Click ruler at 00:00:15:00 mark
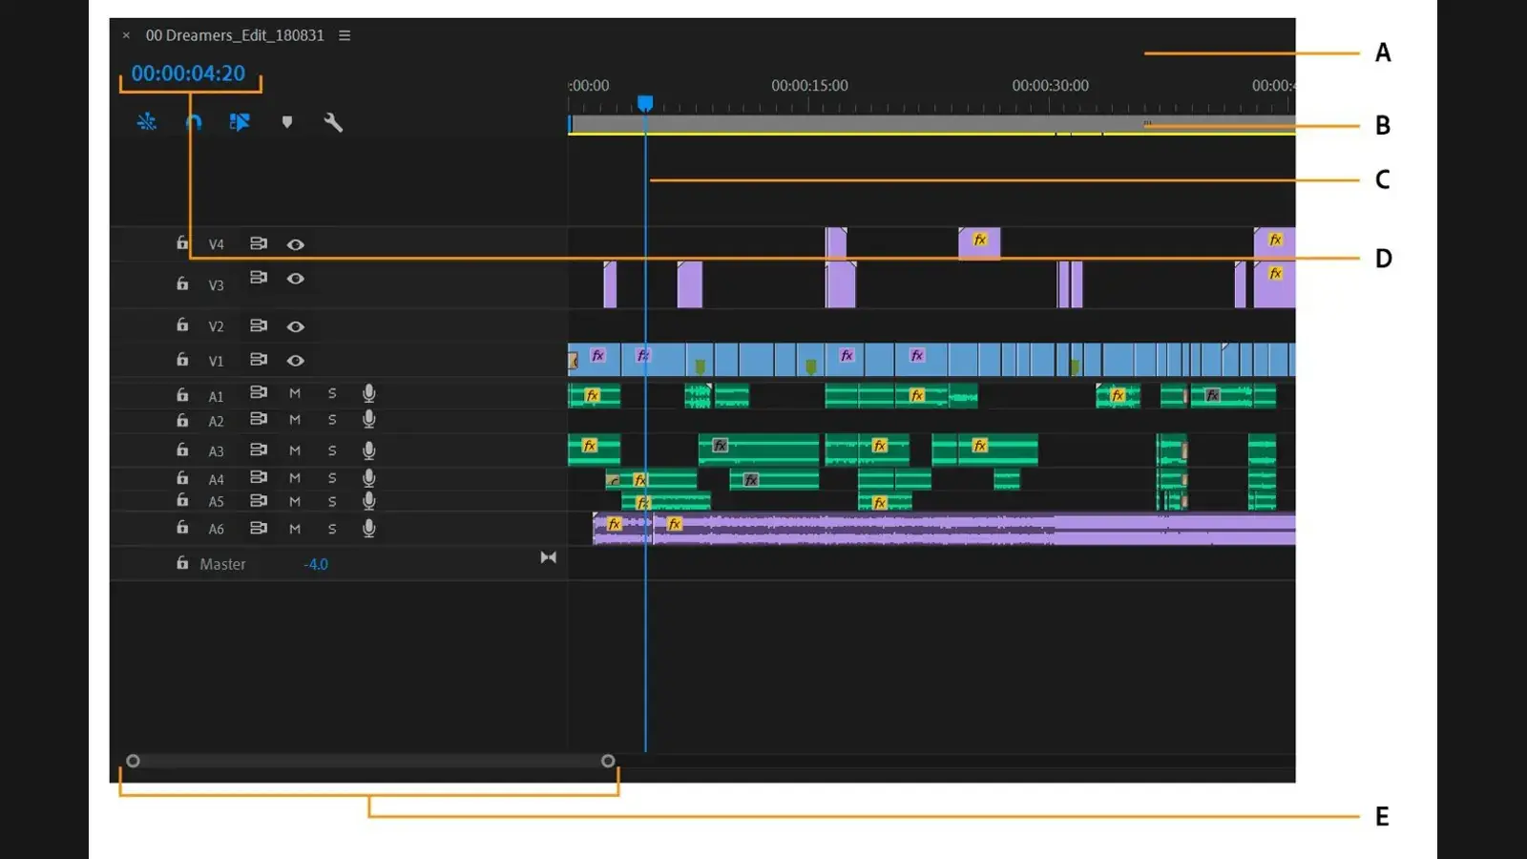 point(809,86)
